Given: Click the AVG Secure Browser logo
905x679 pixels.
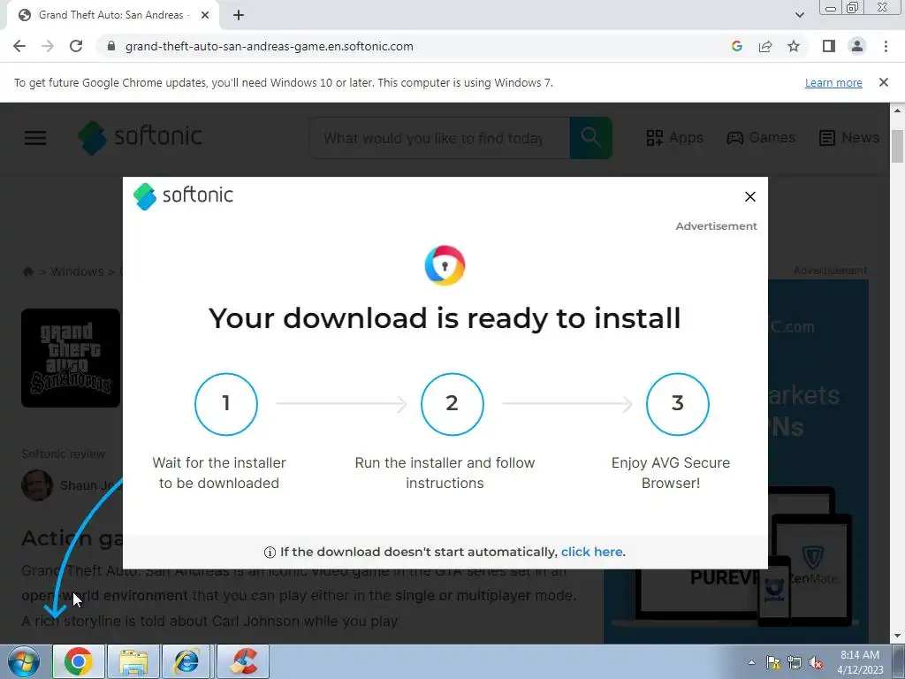Looking at the screenshot, I should click(445, 265).
